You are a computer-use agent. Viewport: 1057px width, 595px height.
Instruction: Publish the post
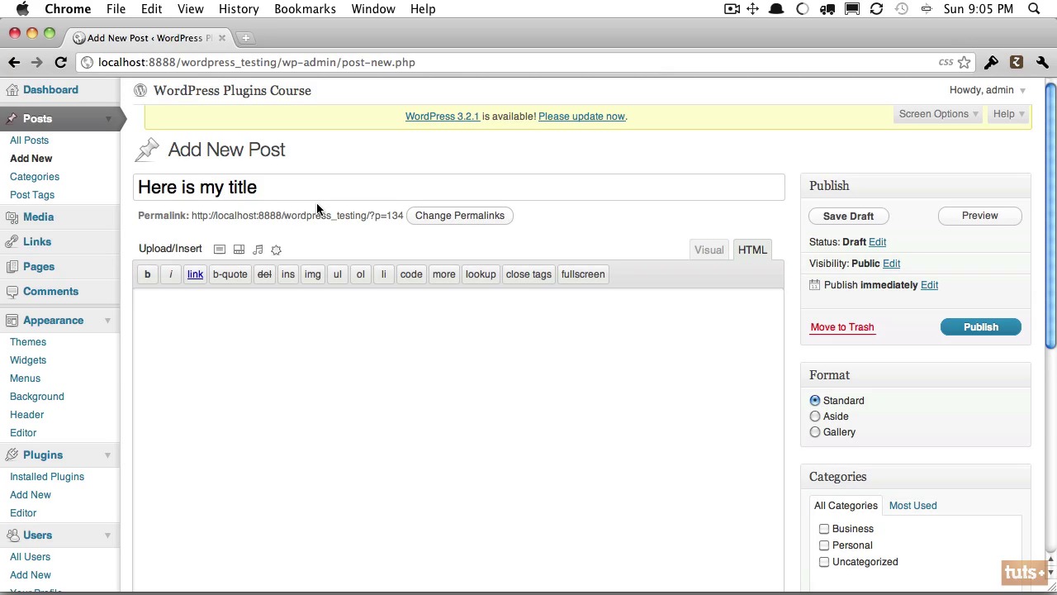click(x=981, y=327)
